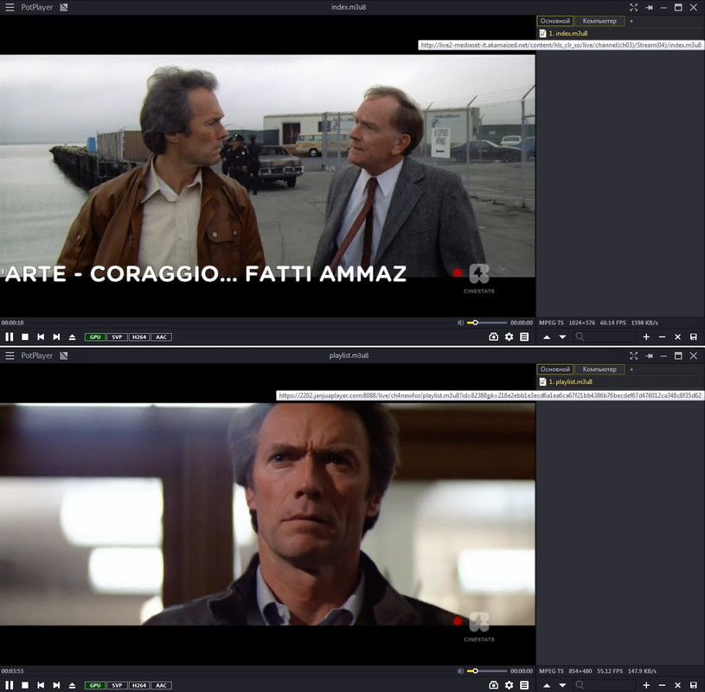Switch to the Компьютер tab in the bottom window
705x692 pixels.
(x=599, y=369)
